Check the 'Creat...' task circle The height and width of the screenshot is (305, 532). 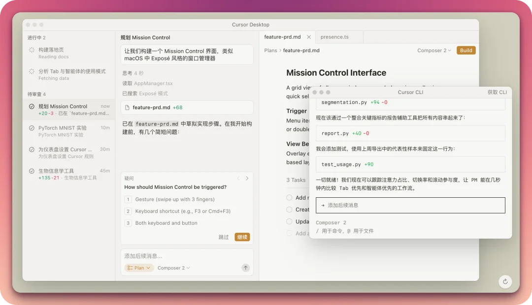tap(289, 210)
